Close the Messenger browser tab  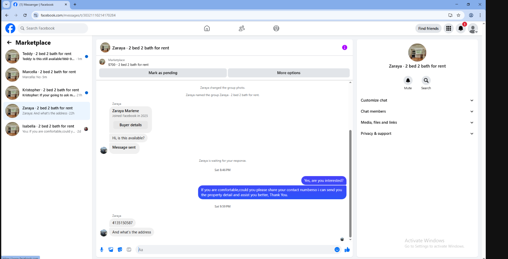[66, 4]
